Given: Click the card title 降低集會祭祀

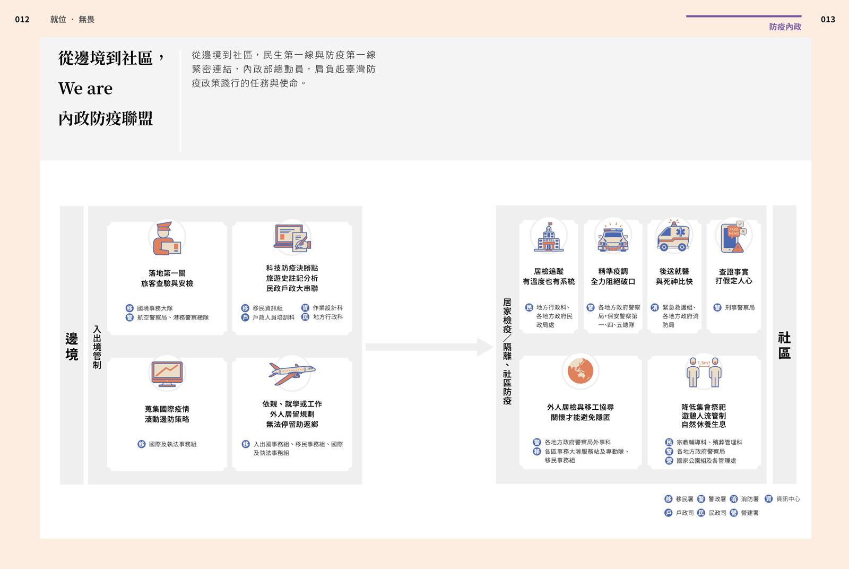Looking at the screenshot, I should [704, 407].
